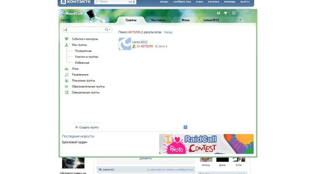Click the member icon next to ID:4875299
The height and width of the screenshot is (174, 310).
(134, 46)
